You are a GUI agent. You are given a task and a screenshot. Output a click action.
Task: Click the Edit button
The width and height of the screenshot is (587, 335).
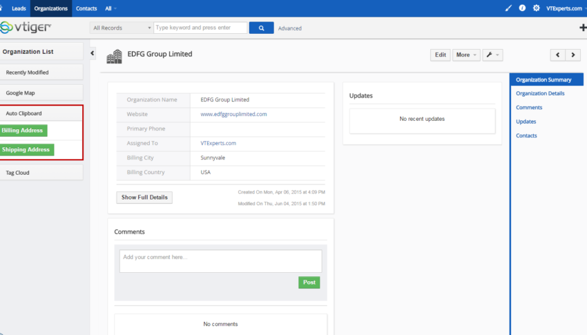pyautogui.click(x=441, y=55)
